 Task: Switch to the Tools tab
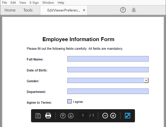coord(28,10)
